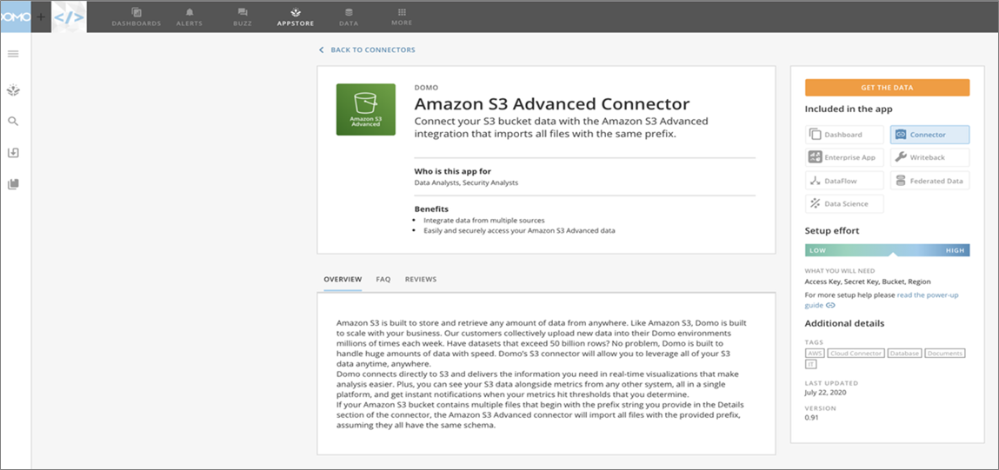Click the download box icon in sidebar
Image resolution: width=999 pixels, height=470 pixels.
(x=13, y=153)
